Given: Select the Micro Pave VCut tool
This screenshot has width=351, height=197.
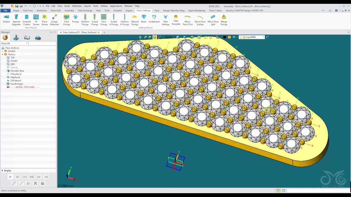Looking at the screenshot, I should 188,20.
